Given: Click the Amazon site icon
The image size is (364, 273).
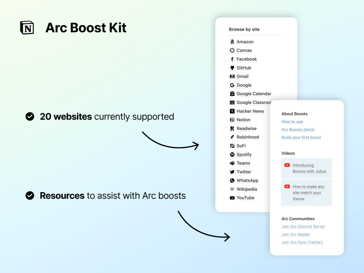Looking at the screenshot, I should click(232, 42).
